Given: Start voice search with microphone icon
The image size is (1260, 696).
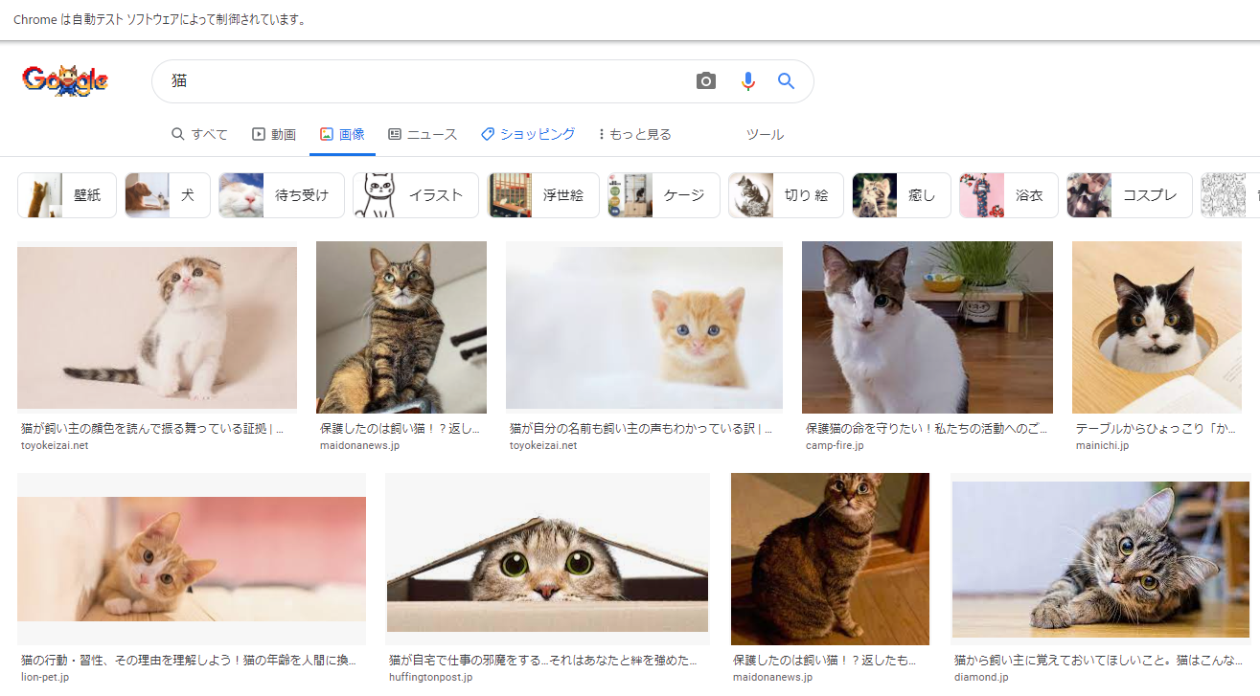Looking at the screenshot, I should click(x=748, y=81).
